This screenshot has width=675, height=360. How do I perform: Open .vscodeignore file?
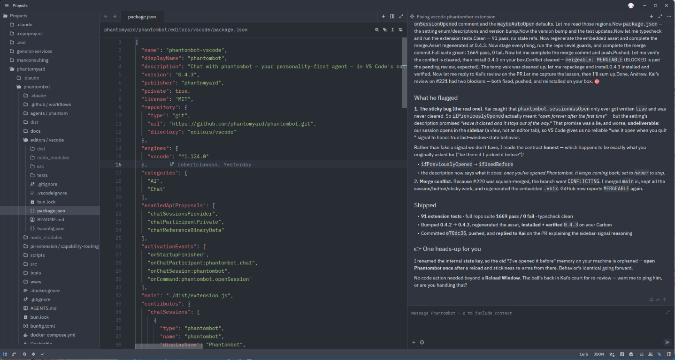50,193
